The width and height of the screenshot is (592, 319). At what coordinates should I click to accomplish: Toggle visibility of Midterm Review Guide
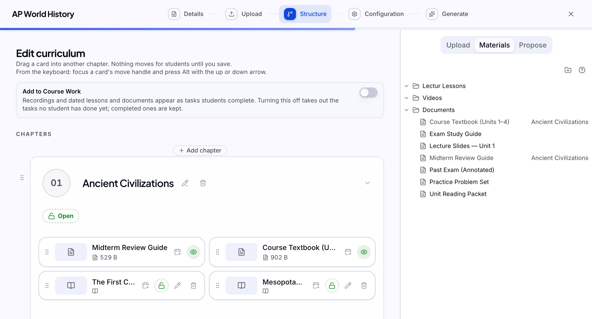(x=193, y=252)
